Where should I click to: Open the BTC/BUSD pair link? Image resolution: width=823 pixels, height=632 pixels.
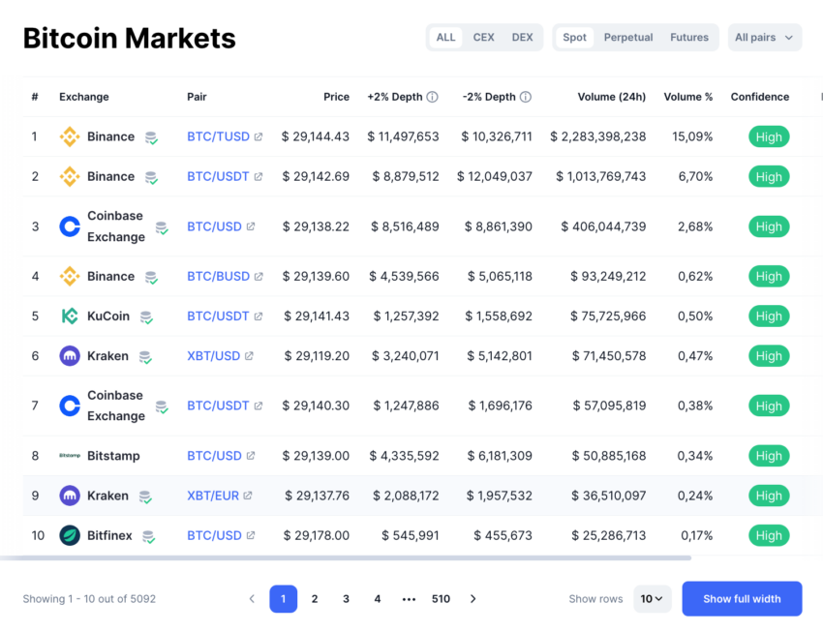click(x=219, y=277)
